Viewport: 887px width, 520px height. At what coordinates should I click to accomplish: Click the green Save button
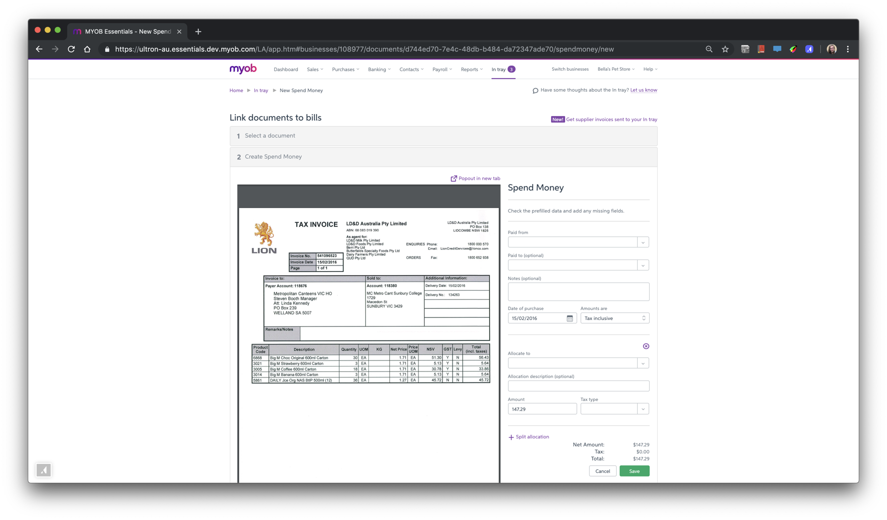tap(634, 471)
